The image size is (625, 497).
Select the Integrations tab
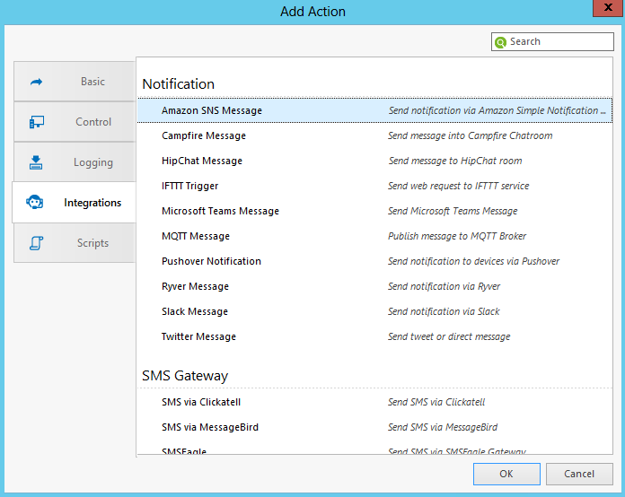75,203
